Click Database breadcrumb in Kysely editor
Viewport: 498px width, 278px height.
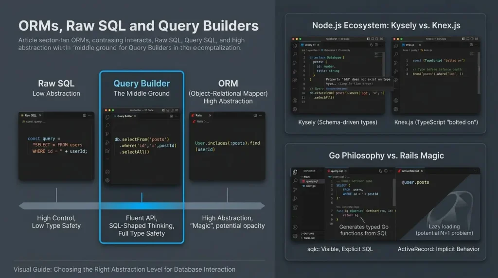click(x=329, y=50)
